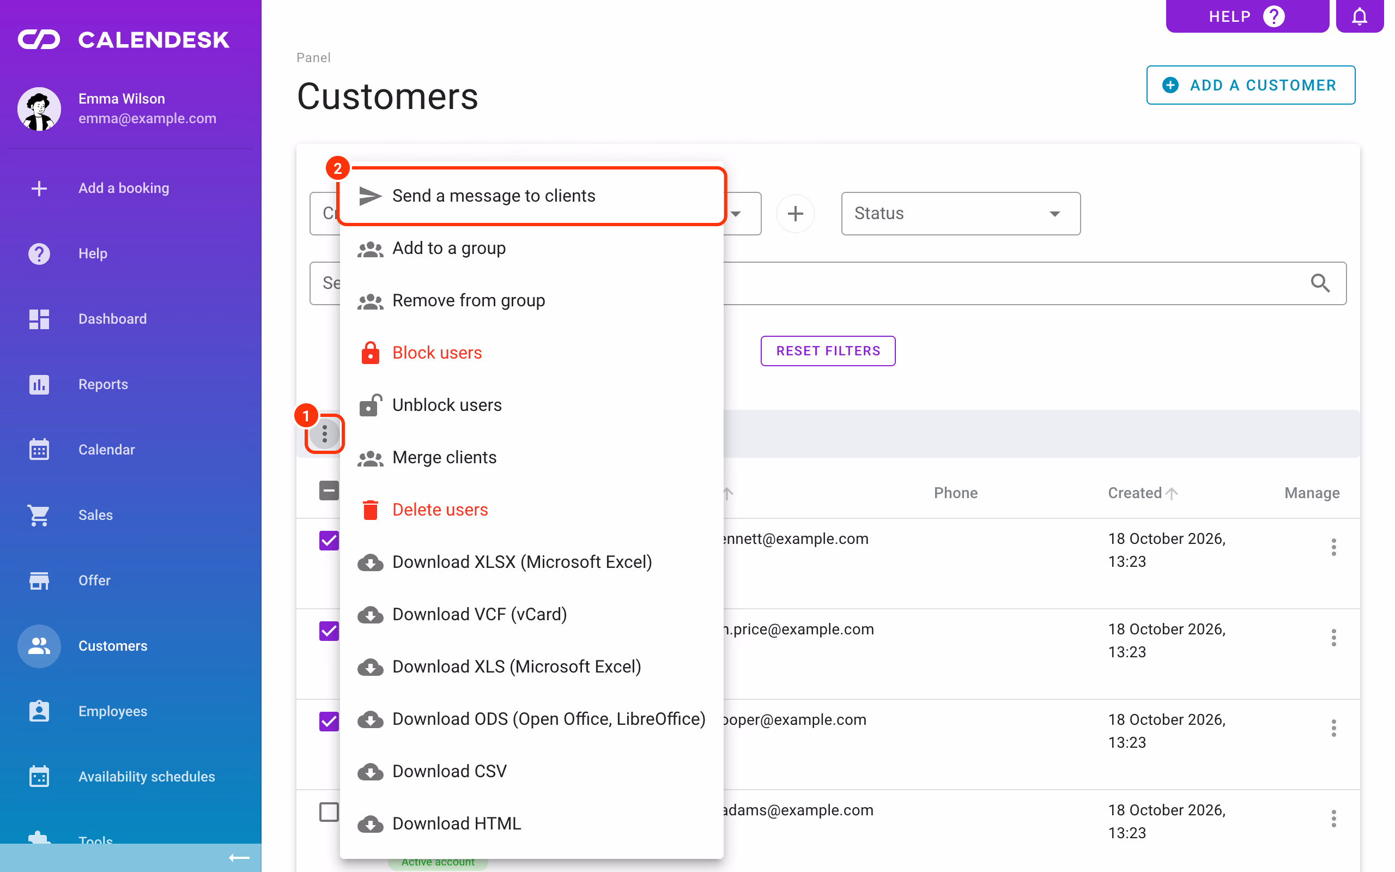The image size is (1395, 872).
Task: Uncheck the bennett@example.com row checkbox
Action: pos(329,541)
